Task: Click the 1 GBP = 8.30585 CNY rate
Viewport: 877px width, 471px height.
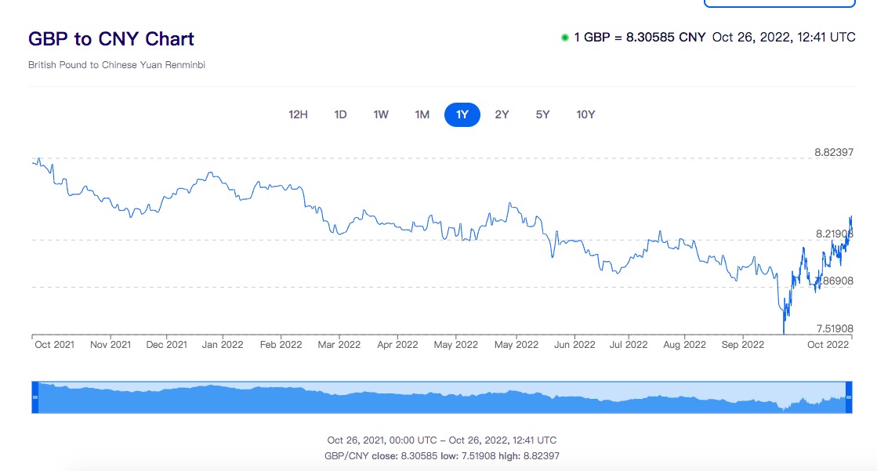Action: pyautogui.click(x=640, y=37)
